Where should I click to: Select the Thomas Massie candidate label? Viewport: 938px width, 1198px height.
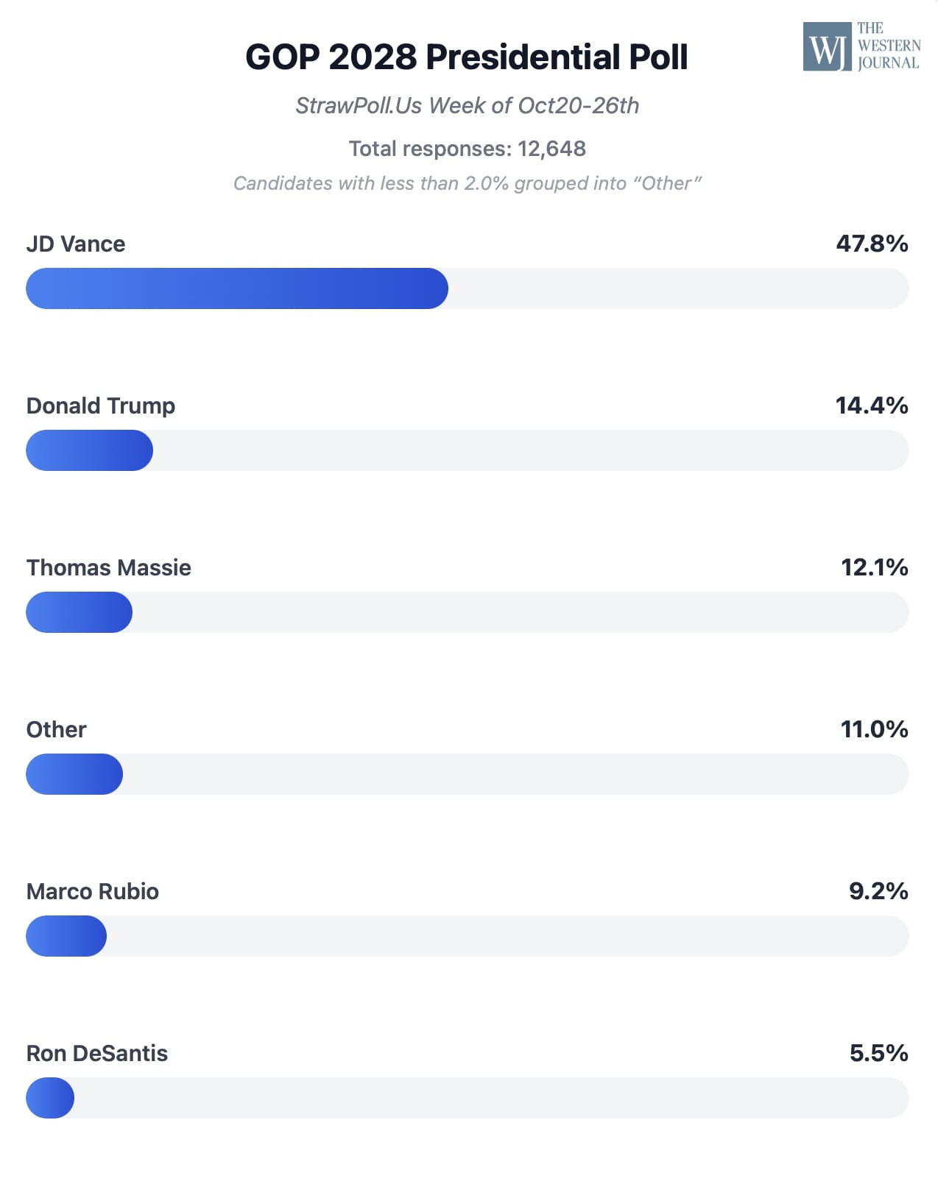tap(109, 568)
